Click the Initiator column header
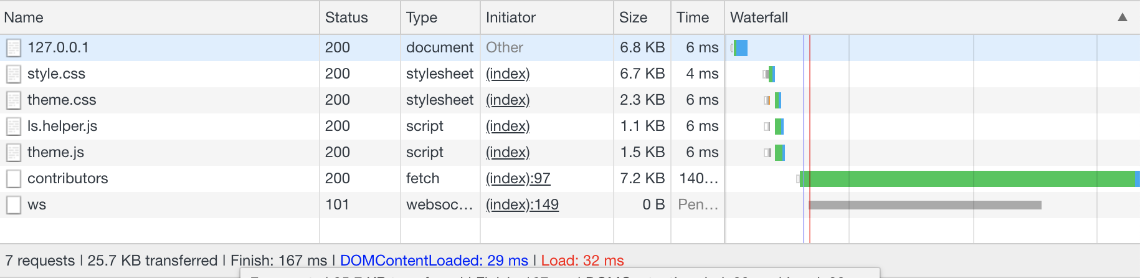Screen dimensions: 1140x278 [x=510, y=17]
